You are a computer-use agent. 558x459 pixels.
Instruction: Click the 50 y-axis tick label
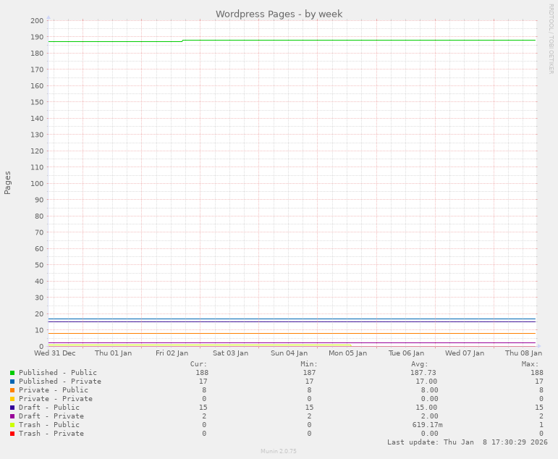tap(39, 265)
